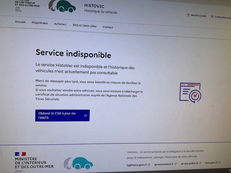The height and width of the screenshot is (173, 231).
Task: Click the footer Ministère de l'Intérieur logo
Action: (34, 163)
